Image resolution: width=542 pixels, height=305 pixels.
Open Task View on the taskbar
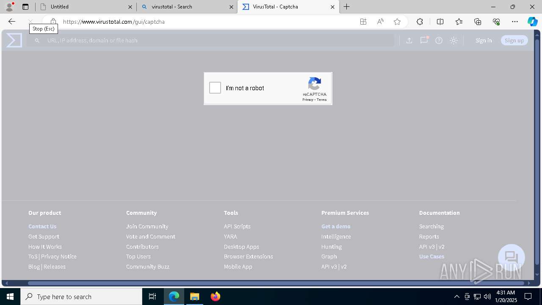coord(152,297)
